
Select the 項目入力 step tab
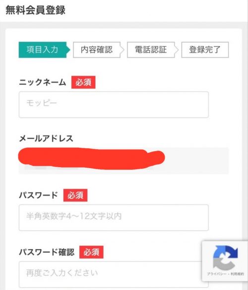(x=45, y=50)
